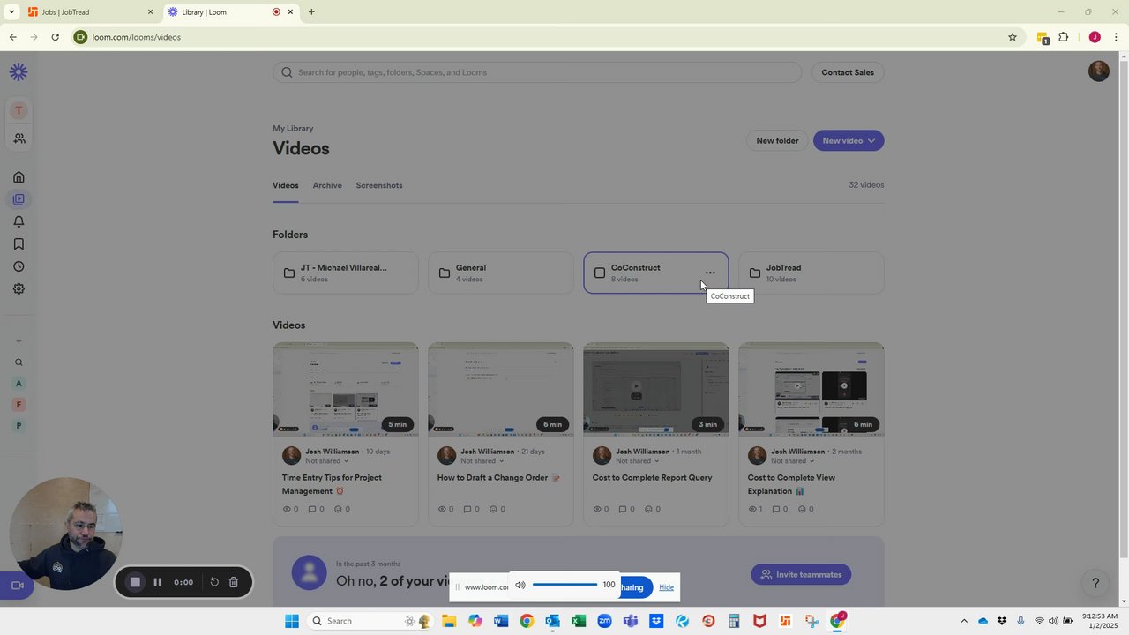Adjust the volume slider at 100
Viewport: 1129px width, 635px height.
[x=565, y=585]
